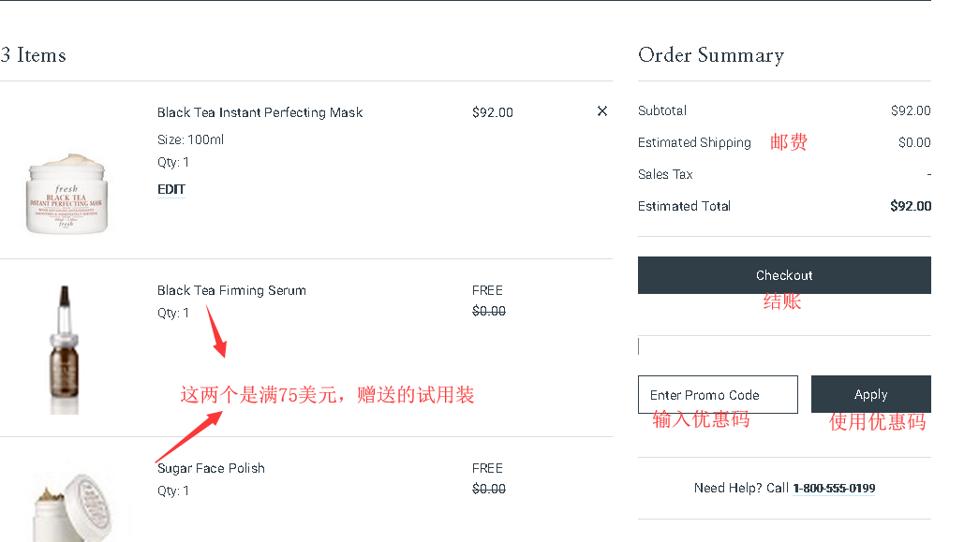Click the Black Tea Instant Perfecting Mask title

[x=260, y=112]
